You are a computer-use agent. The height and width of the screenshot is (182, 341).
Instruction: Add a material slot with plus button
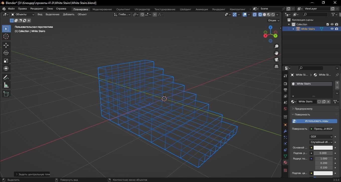(337, 83)
